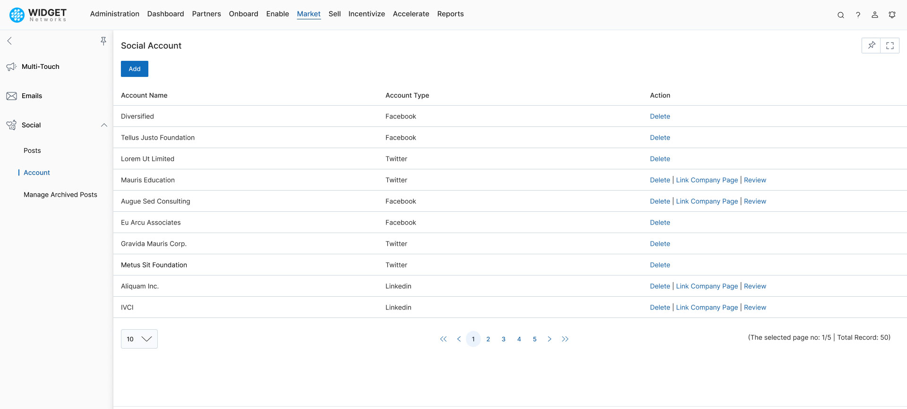Jump to last page arrow
Image resolution: width=907 pixels, height=409 pixels.
[x=565, y=339]
